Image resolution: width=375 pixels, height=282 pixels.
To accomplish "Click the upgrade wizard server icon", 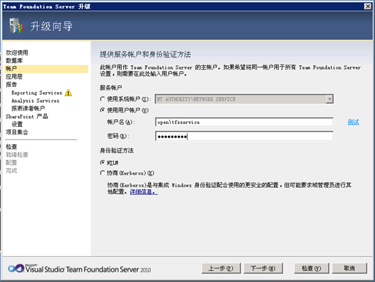I will (x=16, y=26).
